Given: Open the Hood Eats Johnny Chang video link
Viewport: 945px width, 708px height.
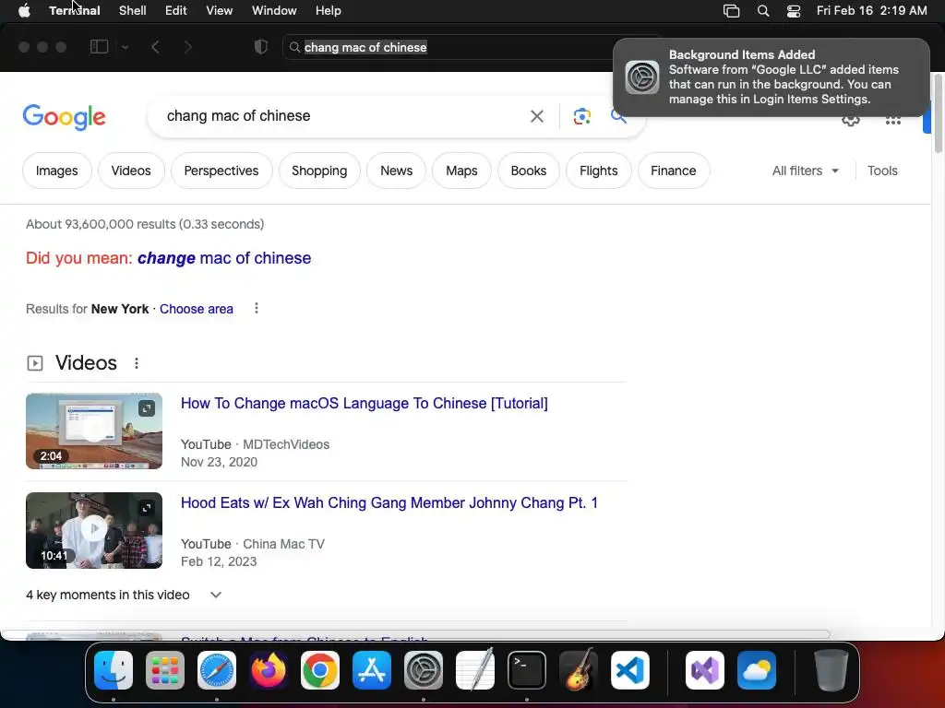Looking at the screenshot, I should coord(389,502).
